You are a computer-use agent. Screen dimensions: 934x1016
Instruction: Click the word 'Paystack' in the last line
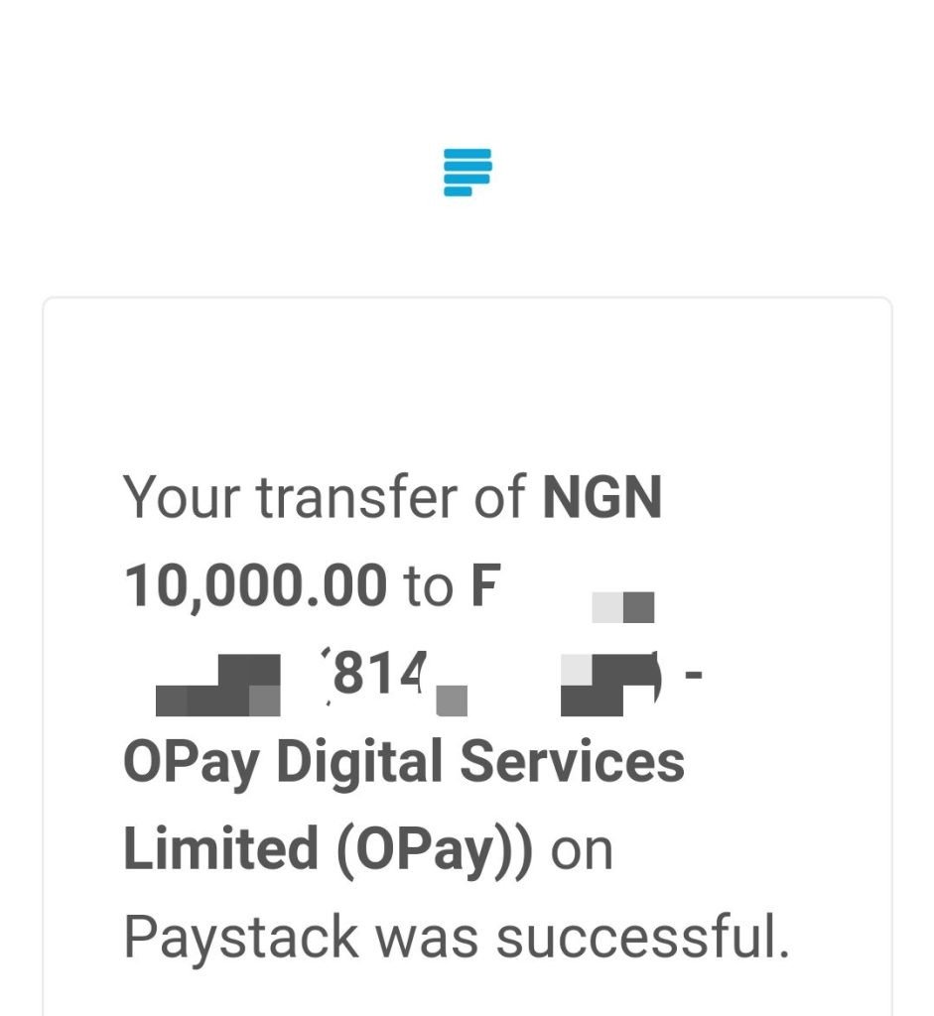click(241, 939)
